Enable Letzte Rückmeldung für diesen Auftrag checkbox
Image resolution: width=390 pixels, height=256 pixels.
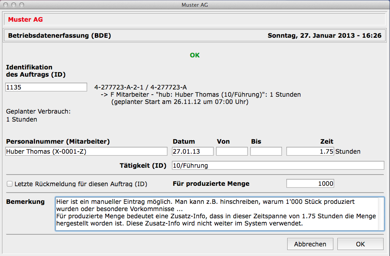10,184
